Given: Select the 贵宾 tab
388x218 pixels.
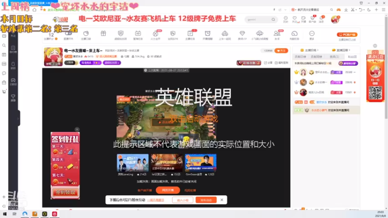Looking at the screenshot, I should [x=334, y=57].
